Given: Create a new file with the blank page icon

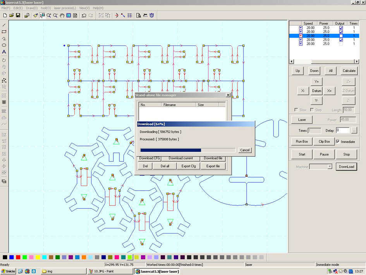Looking at the screenshot, I should tap(5, 16).
